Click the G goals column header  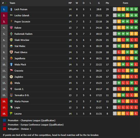click(99, 3)
